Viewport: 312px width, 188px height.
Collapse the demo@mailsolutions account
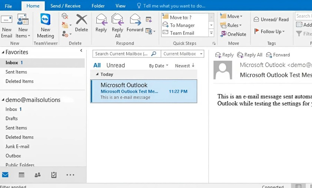[3, 100]
